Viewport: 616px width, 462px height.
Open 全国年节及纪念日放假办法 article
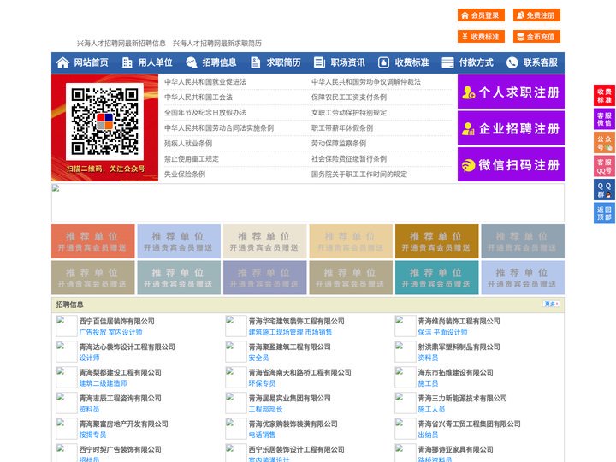pos(205,113)
